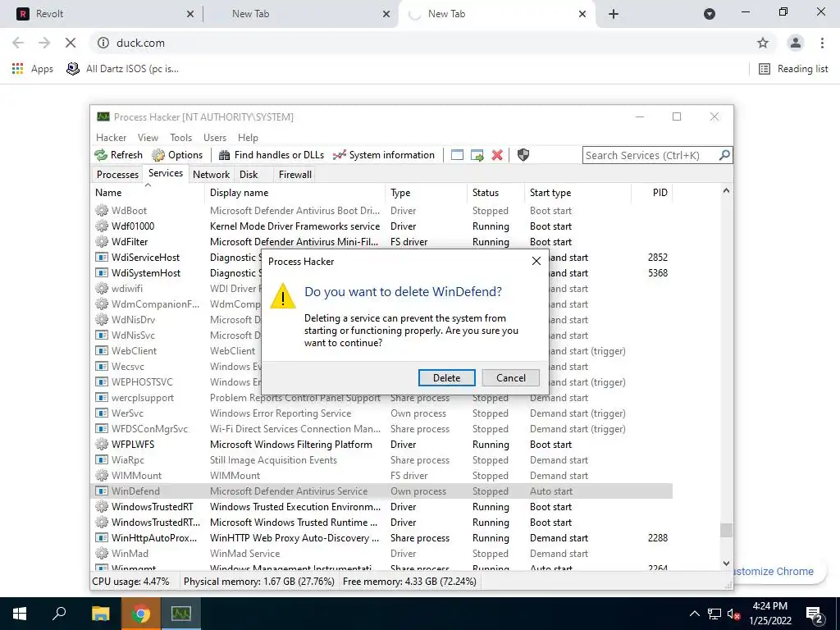Click the yellow warning icon in dialog
This screenshot has height=630, width=840.
283,296
